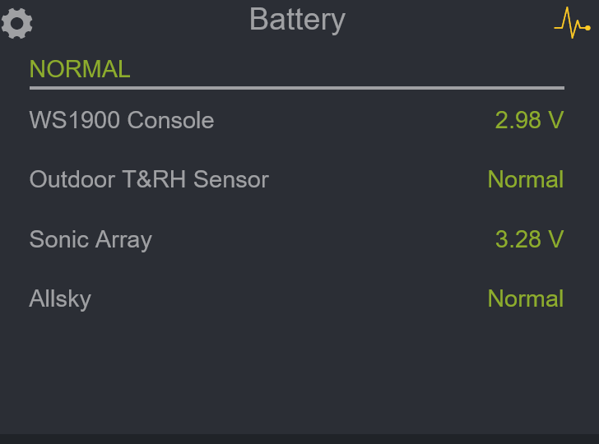Click empty panel area below Allsky row

tap(299, 370)
